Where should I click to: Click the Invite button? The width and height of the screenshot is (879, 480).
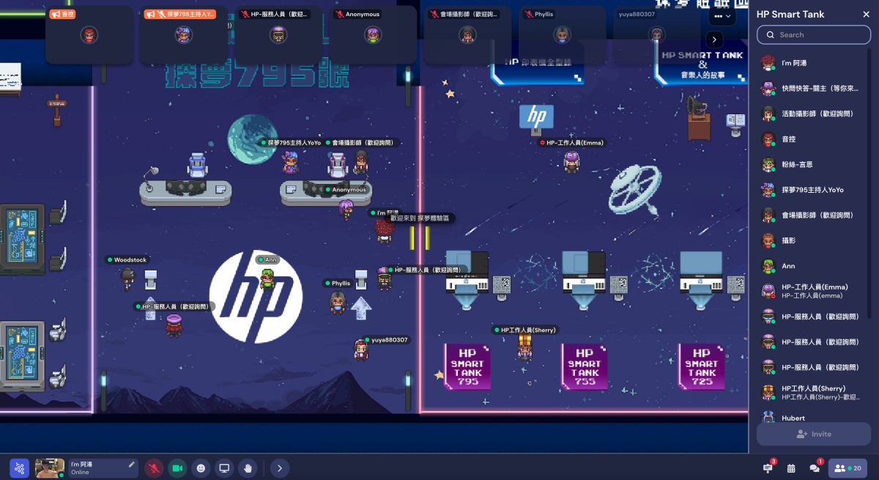point(813,434)
